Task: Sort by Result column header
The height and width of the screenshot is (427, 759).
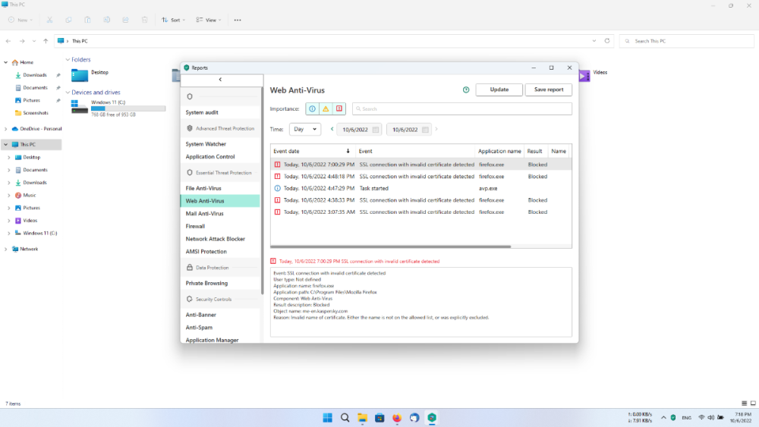Action: 535,151
